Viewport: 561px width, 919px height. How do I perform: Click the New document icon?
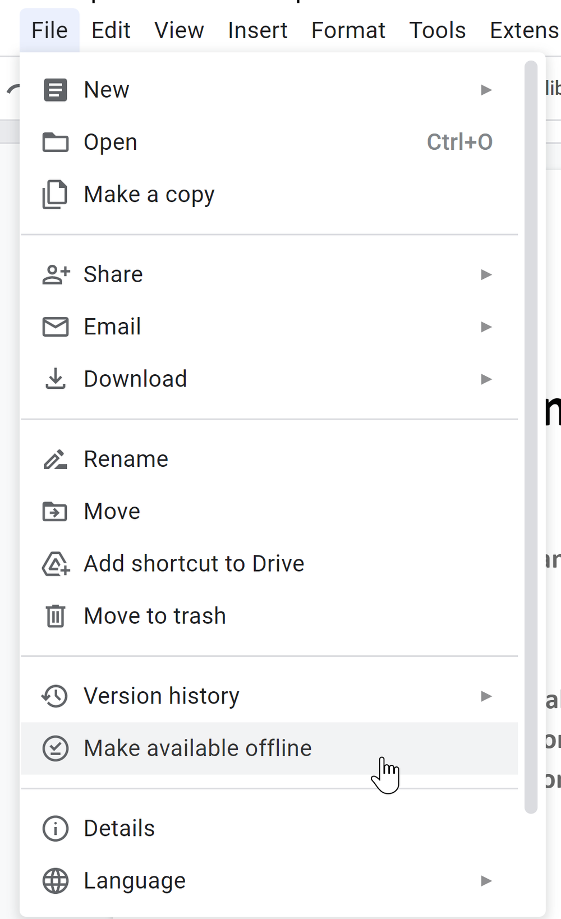coord(56,90)
